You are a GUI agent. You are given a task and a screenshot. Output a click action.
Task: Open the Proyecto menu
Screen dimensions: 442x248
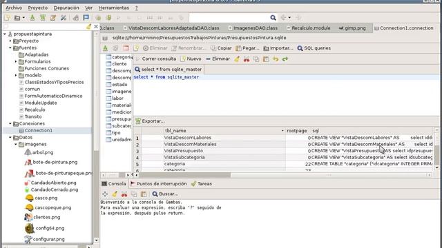38,8
